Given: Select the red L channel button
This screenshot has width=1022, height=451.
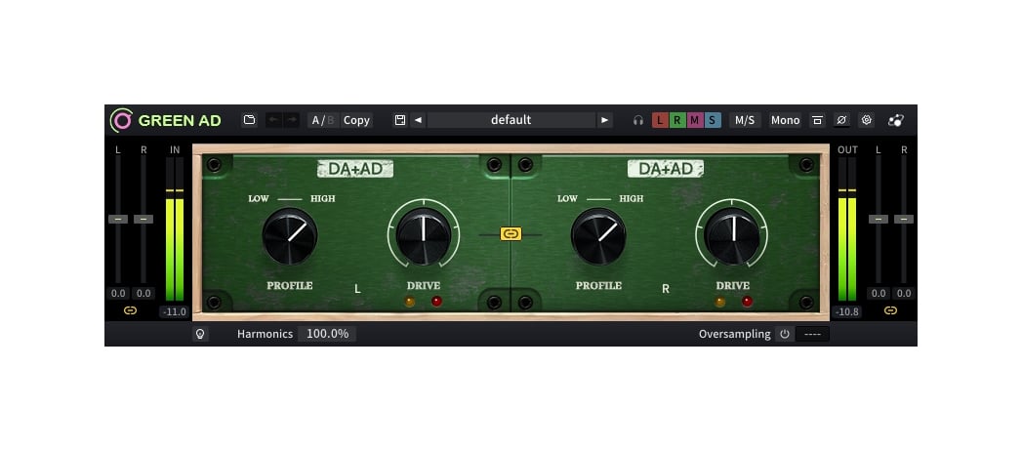Looking at the screenshot, I should (x=661, y=120).
